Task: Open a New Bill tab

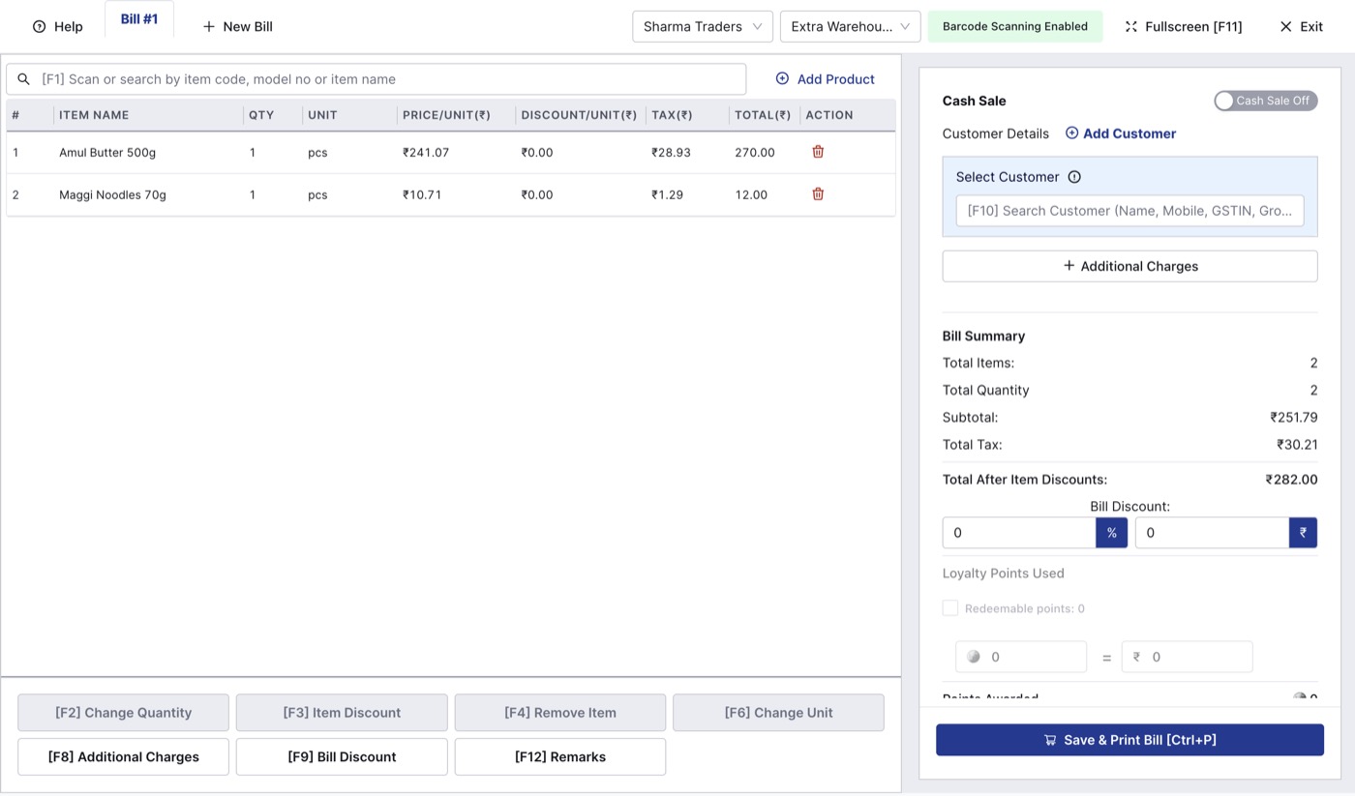Action: (237, 27)
